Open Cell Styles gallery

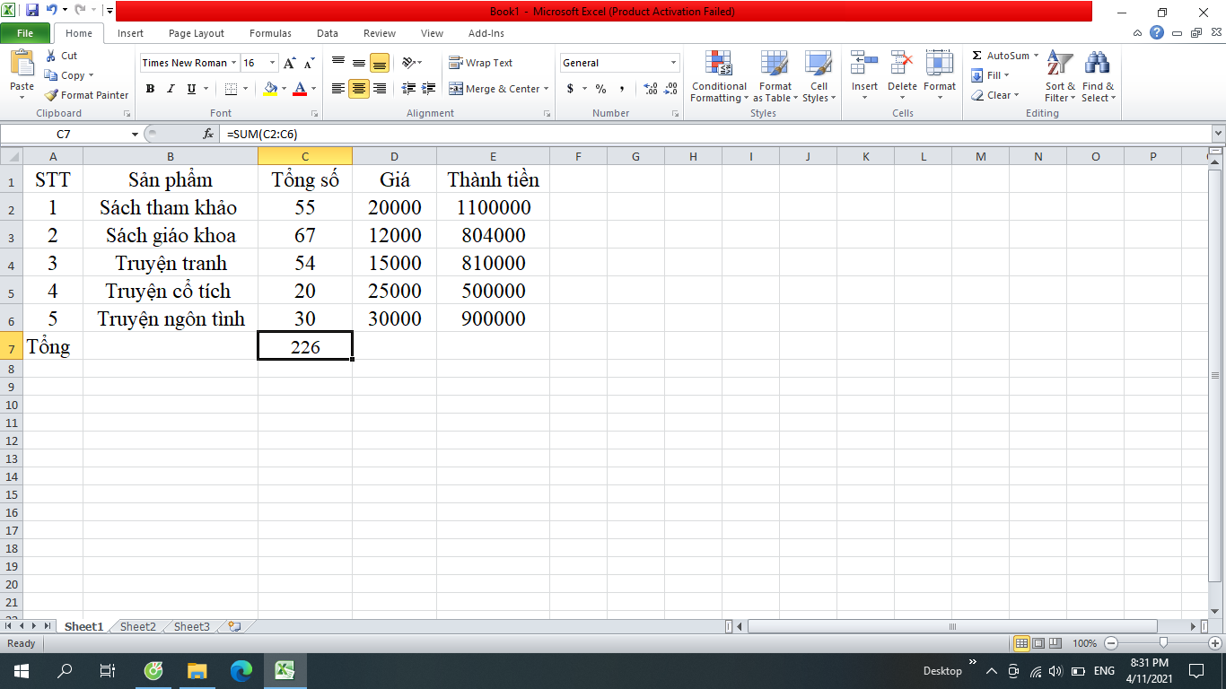pos(819,77)
